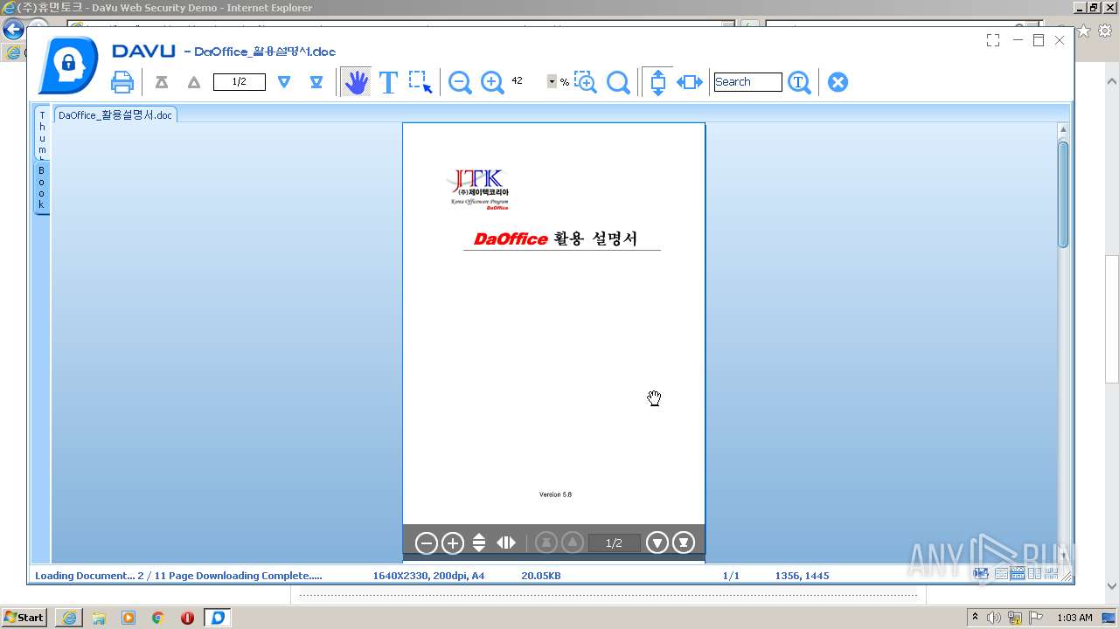Click the JTK logo on document page
The height and width of the screenshot is (629, 1119).
477,190
